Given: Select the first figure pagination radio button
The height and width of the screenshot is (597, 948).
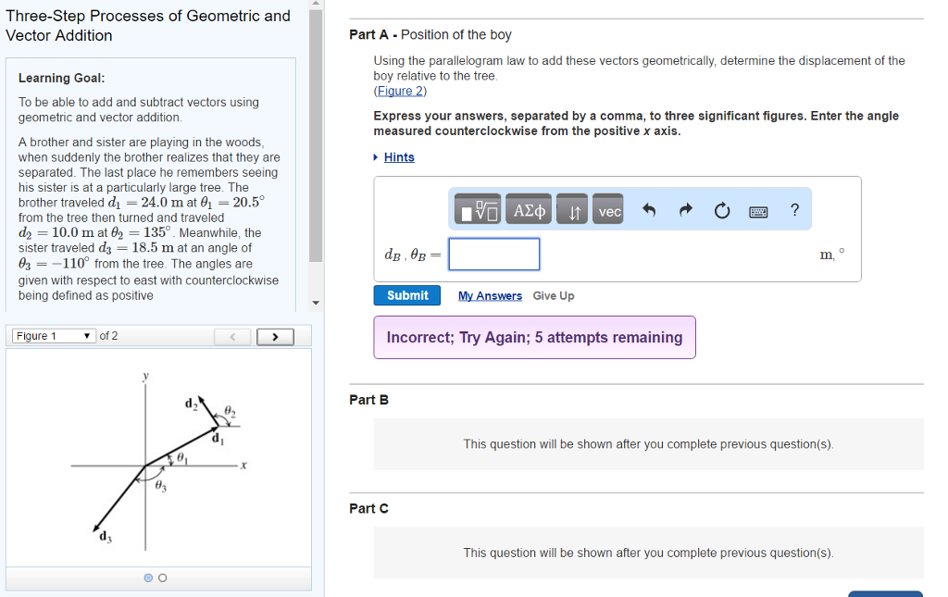Looking at the screenshot, I should (x=147, y=578).
